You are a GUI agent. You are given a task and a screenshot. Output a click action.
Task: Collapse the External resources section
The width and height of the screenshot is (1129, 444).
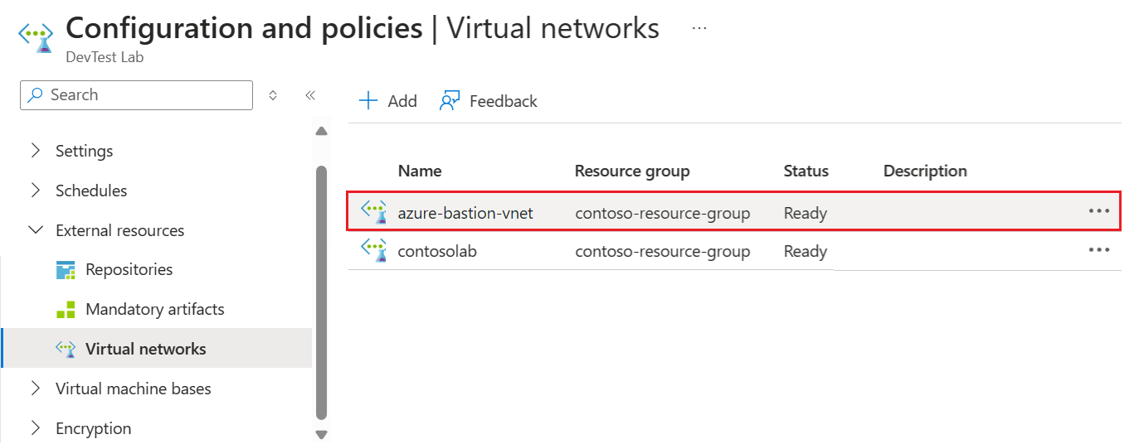tap(35, 230)
